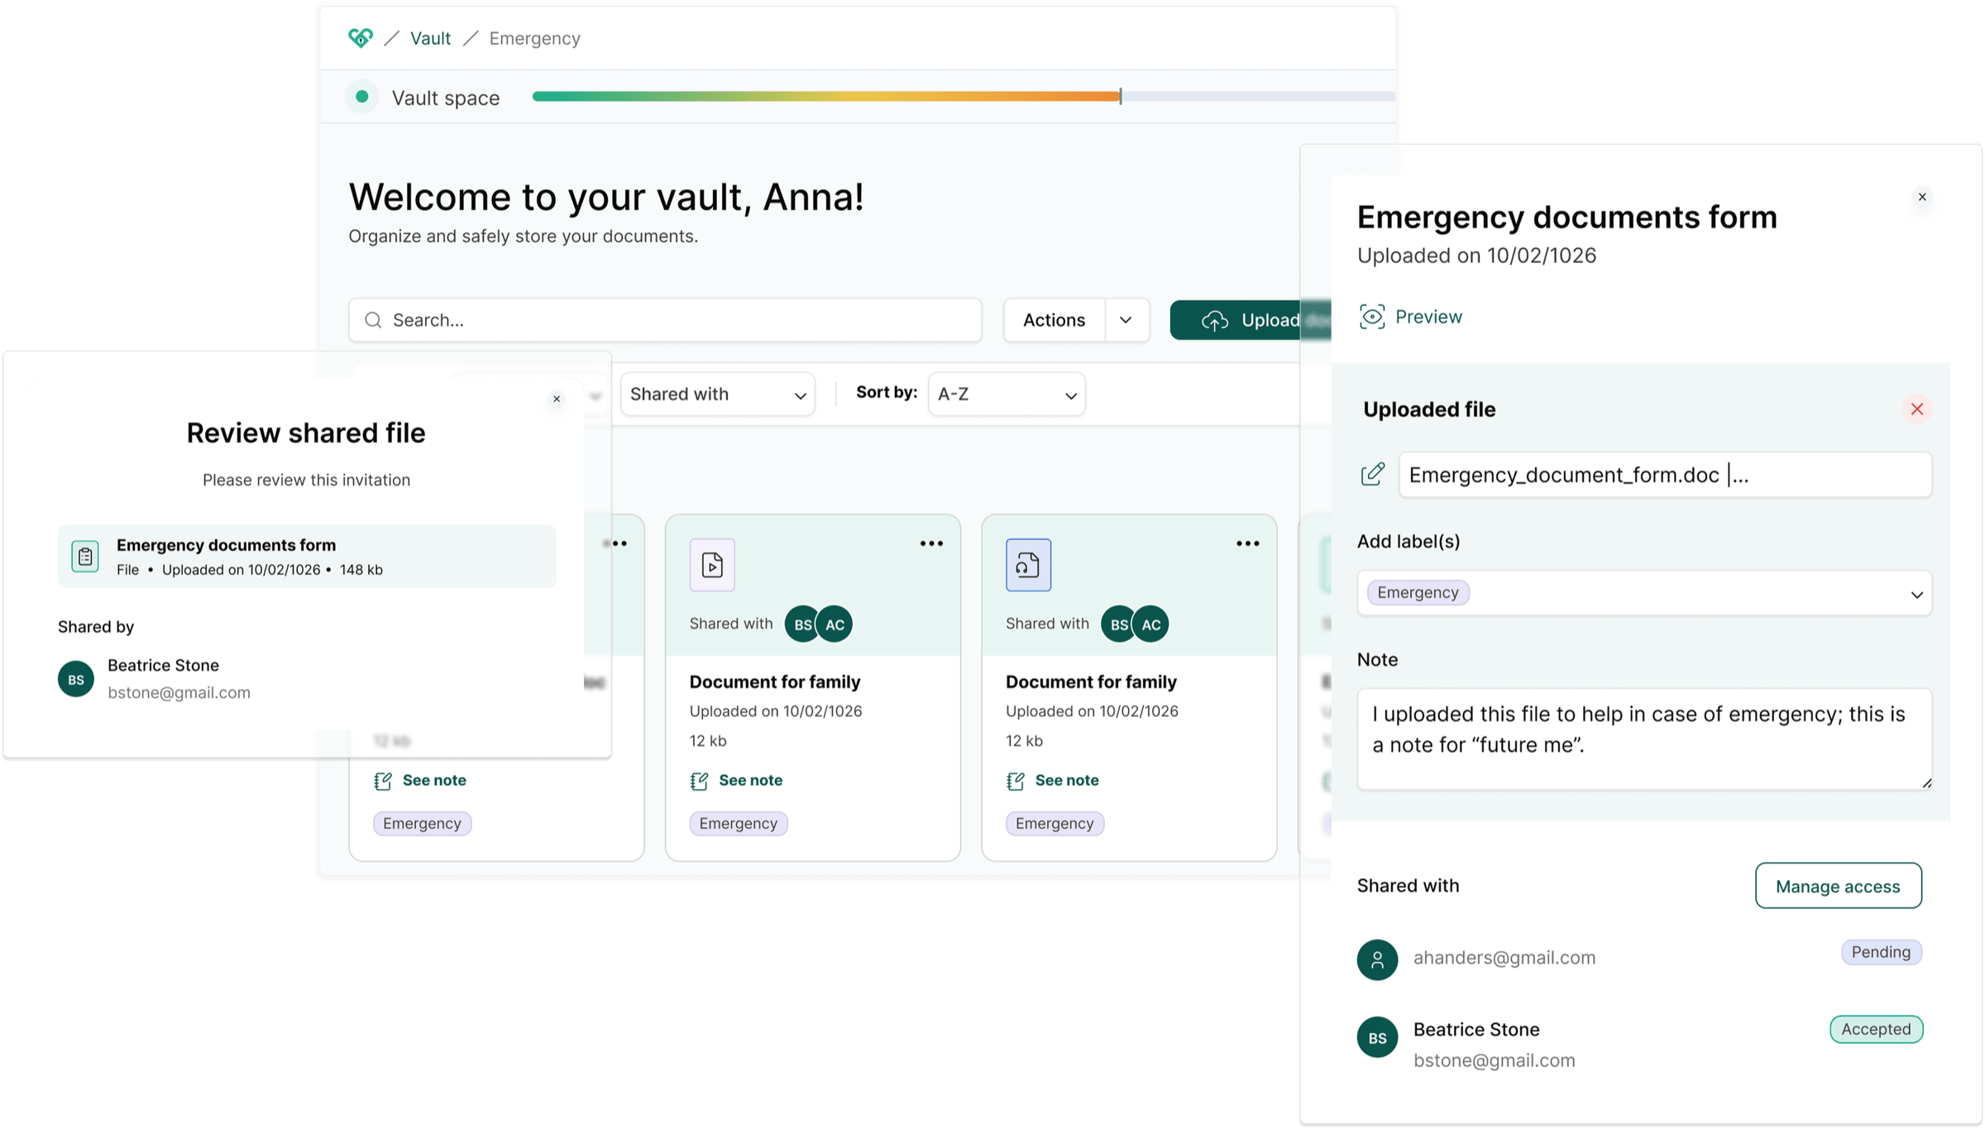Click the heart logo in breadcrumb
1985x1129 pixels.
tap(361, 38)
